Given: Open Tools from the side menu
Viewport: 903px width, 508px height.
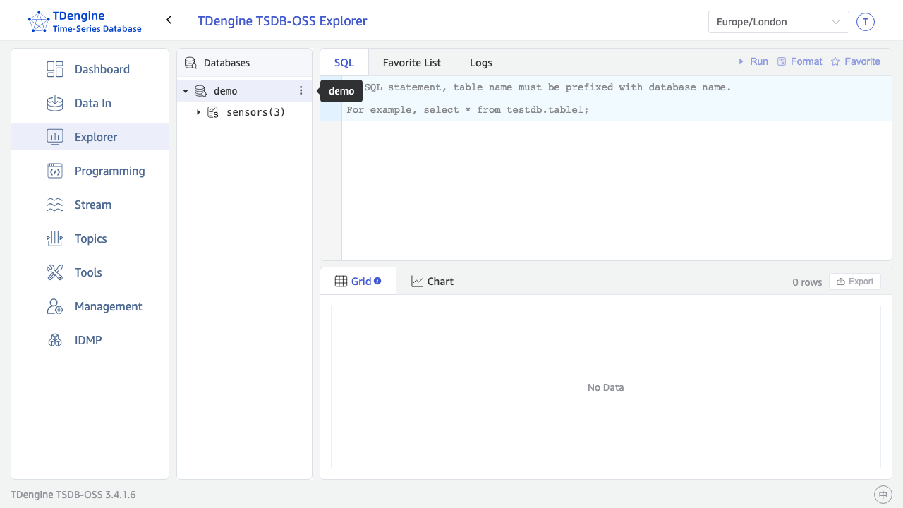Looking at the screenshot, I should (x=90, y=272).
